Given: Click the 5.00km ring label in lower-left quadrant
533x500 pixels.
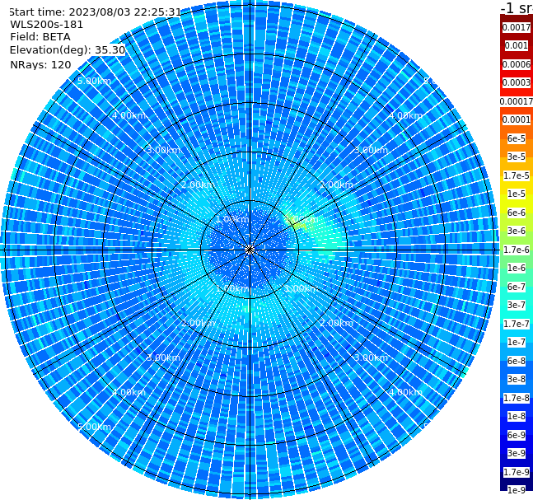Looking at the screenshot, I should [94, 427].
